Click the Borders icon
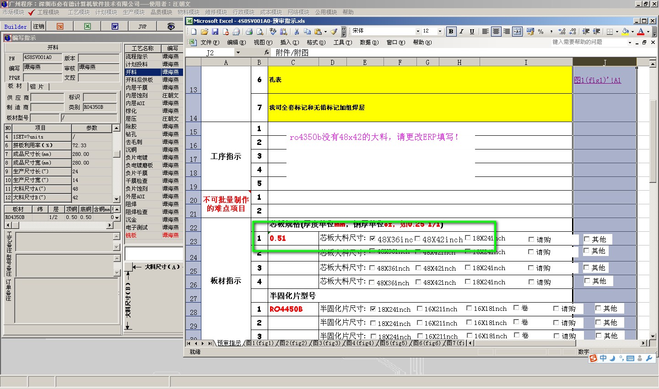Image resolution: width=659 pixels, height=389 pixels. pos(610,32)
